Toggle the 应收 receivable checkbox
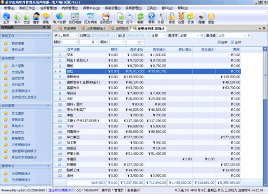The image size is (268, 194). coord(219,42)
